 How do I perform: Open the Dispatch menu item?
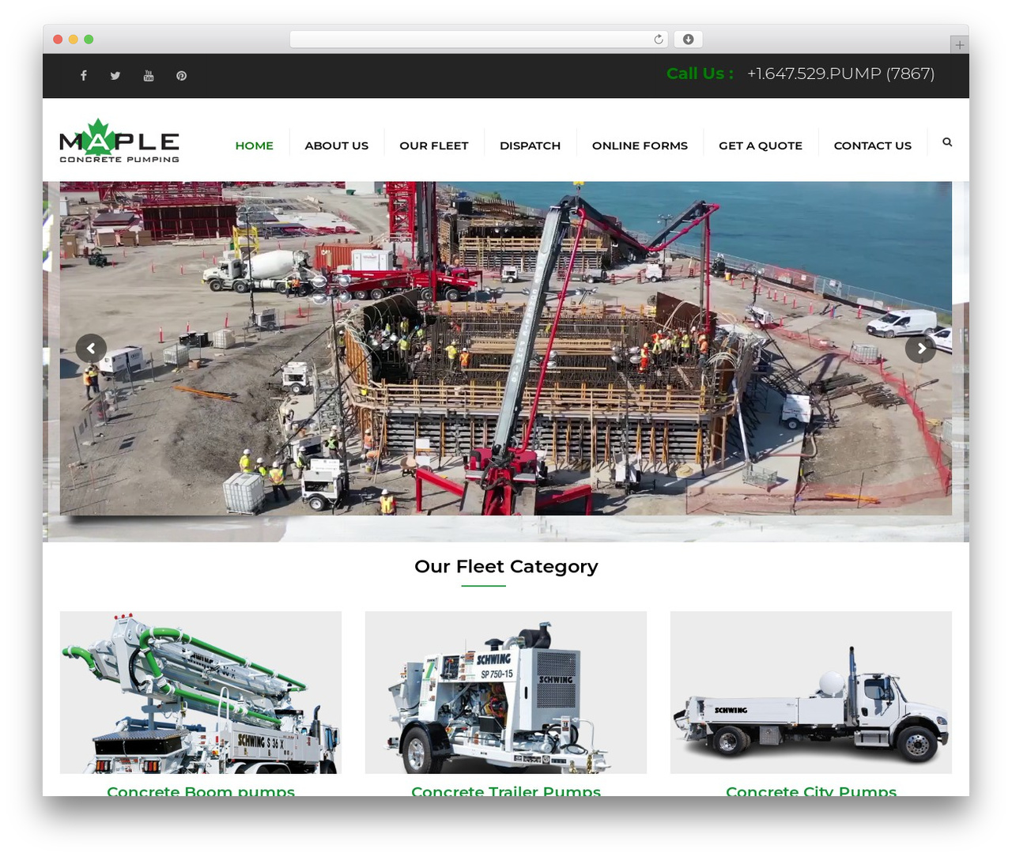click(x=531, y=145)
